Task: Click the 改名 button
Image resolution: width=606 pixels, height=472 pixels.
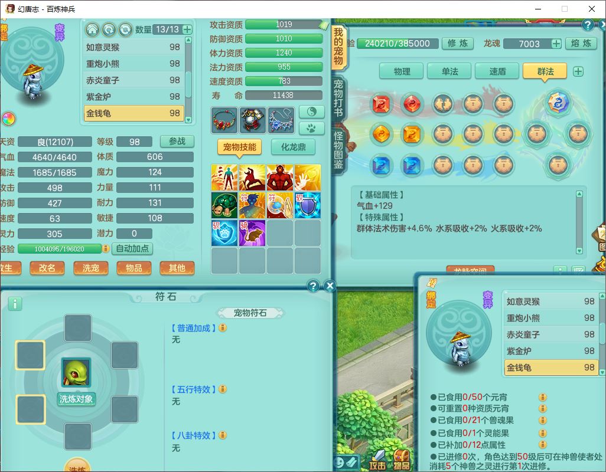Action: pyautogui.click(x=47, y=268)
